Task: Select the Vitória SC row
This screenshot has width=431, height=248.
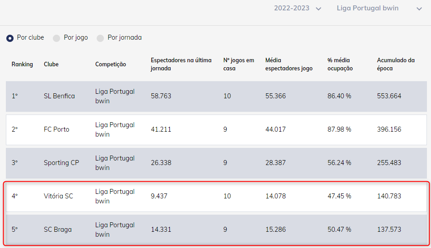Action: click(216, 197)
